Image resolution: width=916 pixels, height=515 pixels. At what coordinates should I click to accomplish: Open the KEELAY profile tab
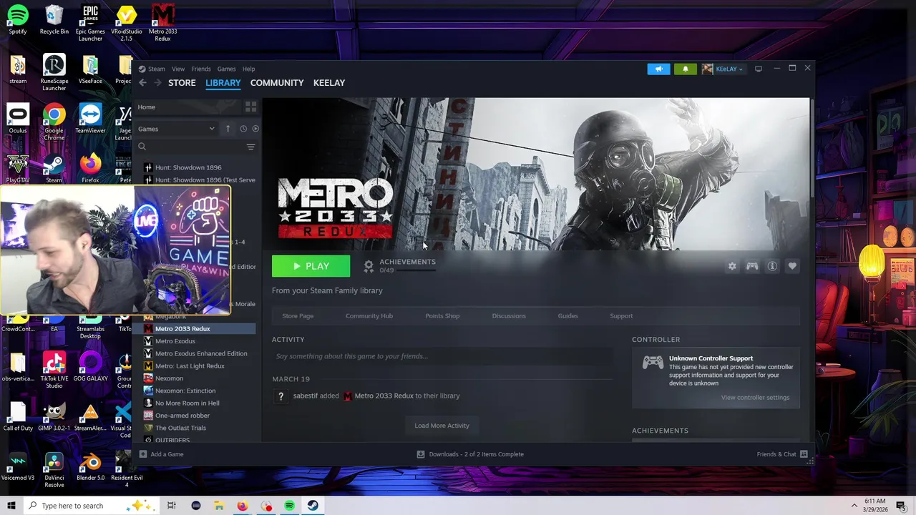point(329,83)
